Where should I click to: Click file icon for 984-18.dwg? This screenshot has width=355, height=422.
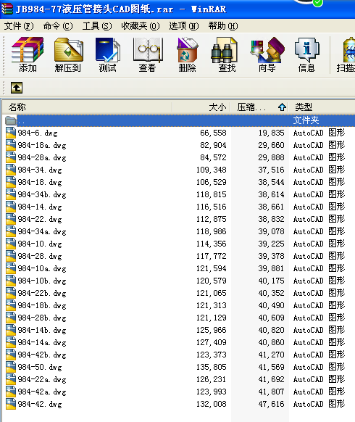11,182
